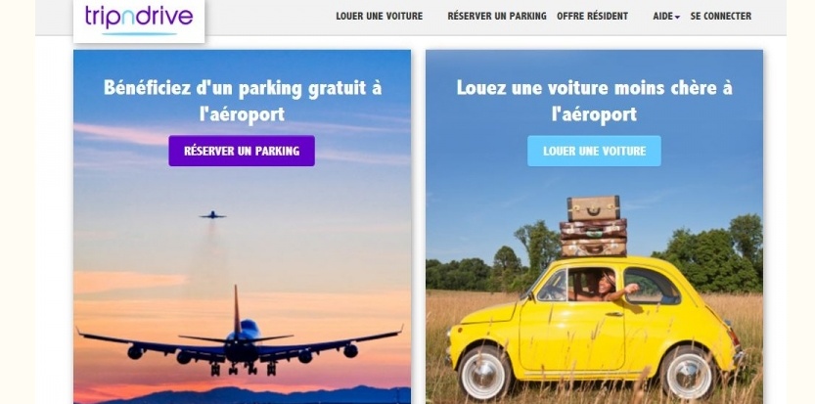This screenshot has width=815, height=404.
Task: Click Se connecter to log in
Action: pyautogui.click(x=720, y=16)
